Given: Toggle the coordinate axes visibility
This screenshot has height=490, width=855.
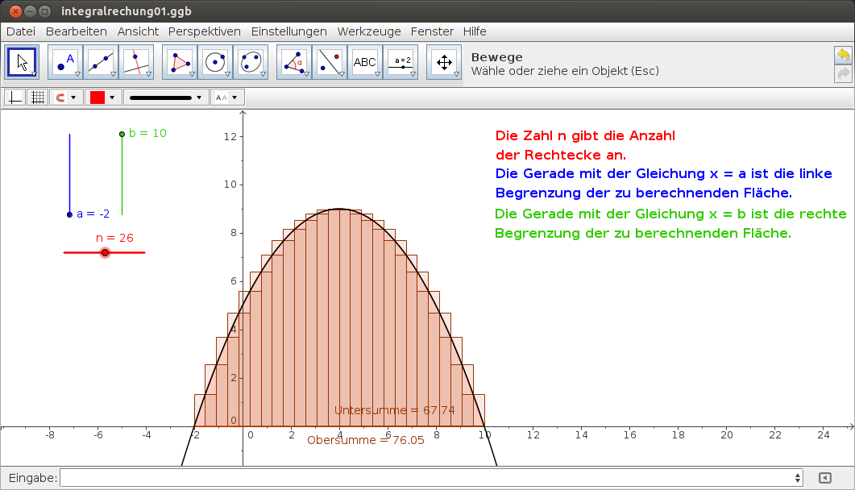Looking at the screenshot, I should point(15,97).
